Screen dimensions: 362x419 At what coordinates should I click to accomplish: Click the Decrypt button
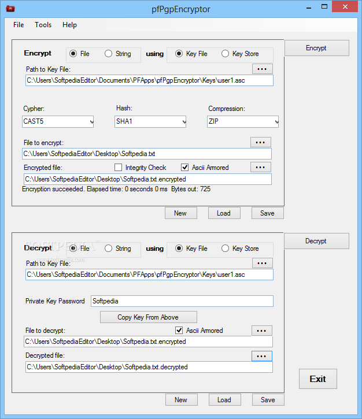point(316,241)
